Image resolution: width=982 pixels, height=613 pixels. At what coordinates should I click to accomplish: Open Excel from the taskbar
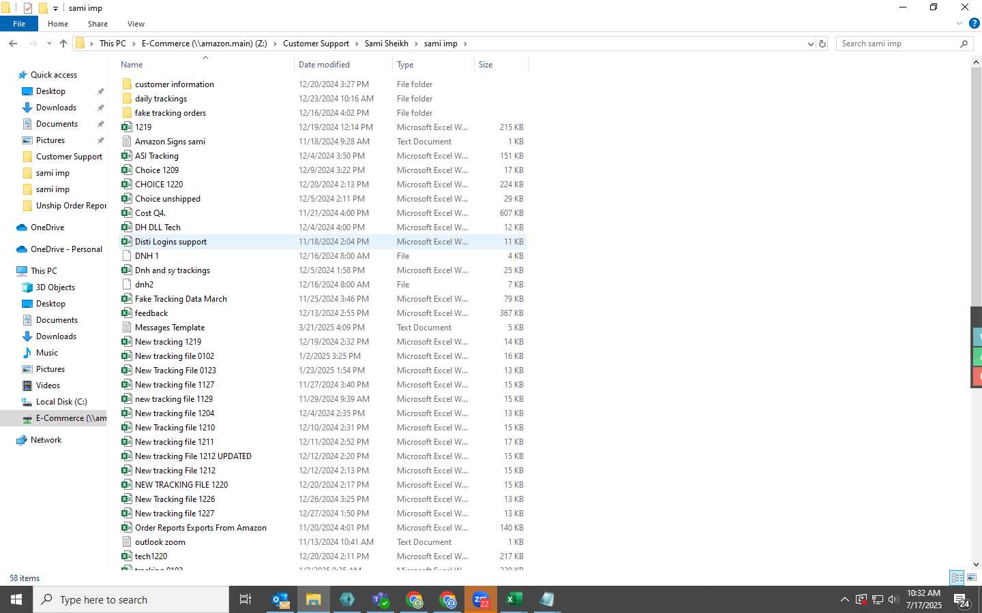pos(514,599)
